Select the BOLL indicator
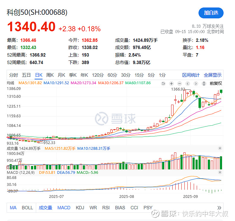The height and width of the screenshot is (221, 235). pyautogui.click(x=27, y=208)
